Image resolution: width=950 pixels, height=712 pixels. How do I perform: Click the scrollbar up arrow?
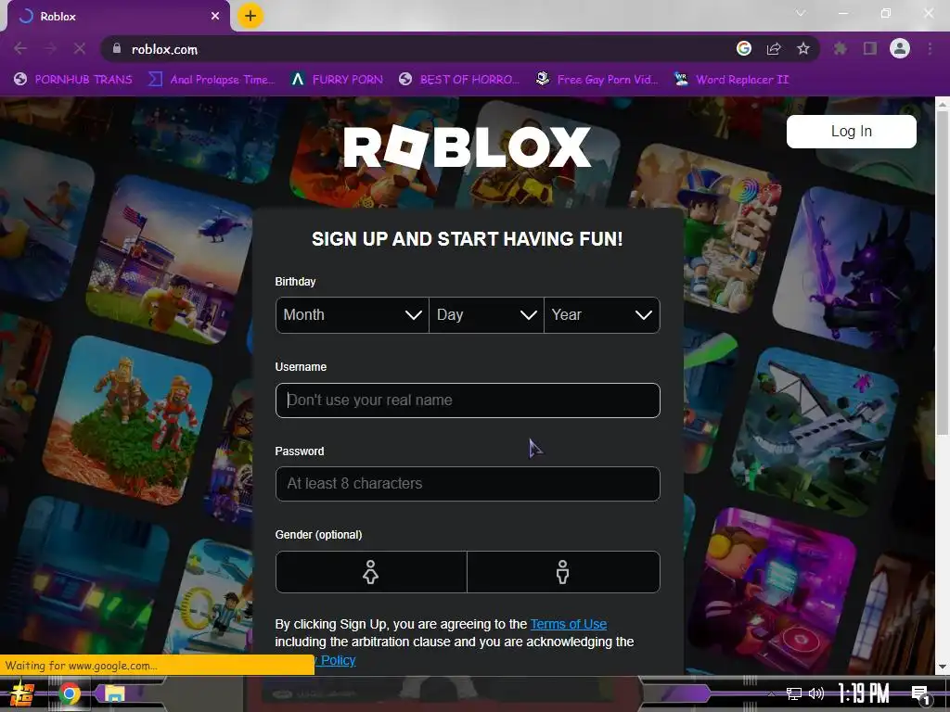point(943,104)
